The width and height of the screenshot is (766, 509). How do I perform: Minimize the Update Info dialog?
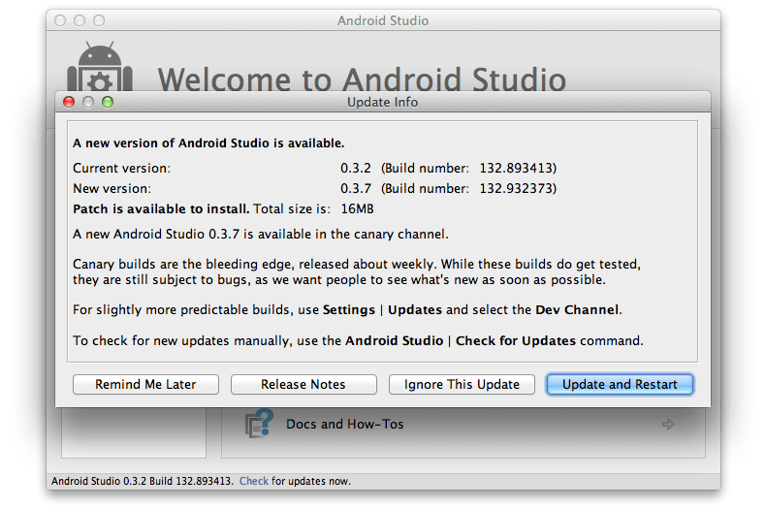[88, 102]
